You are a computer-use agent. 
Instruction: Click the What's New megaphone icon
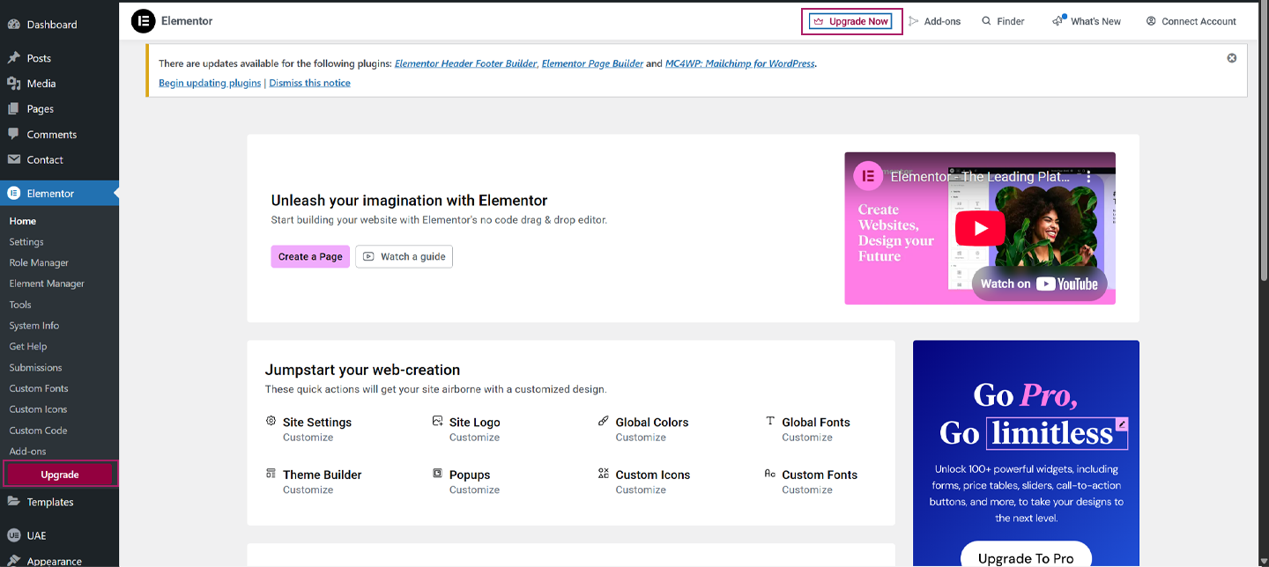click(x=1058, y=20)
